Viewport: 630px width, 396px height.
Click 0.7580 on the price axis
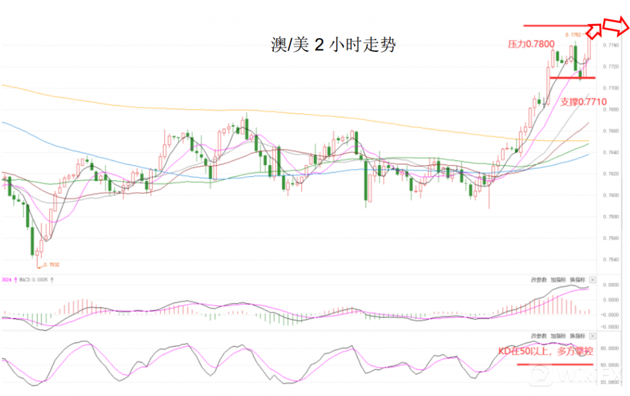click(x=611, y=216)
